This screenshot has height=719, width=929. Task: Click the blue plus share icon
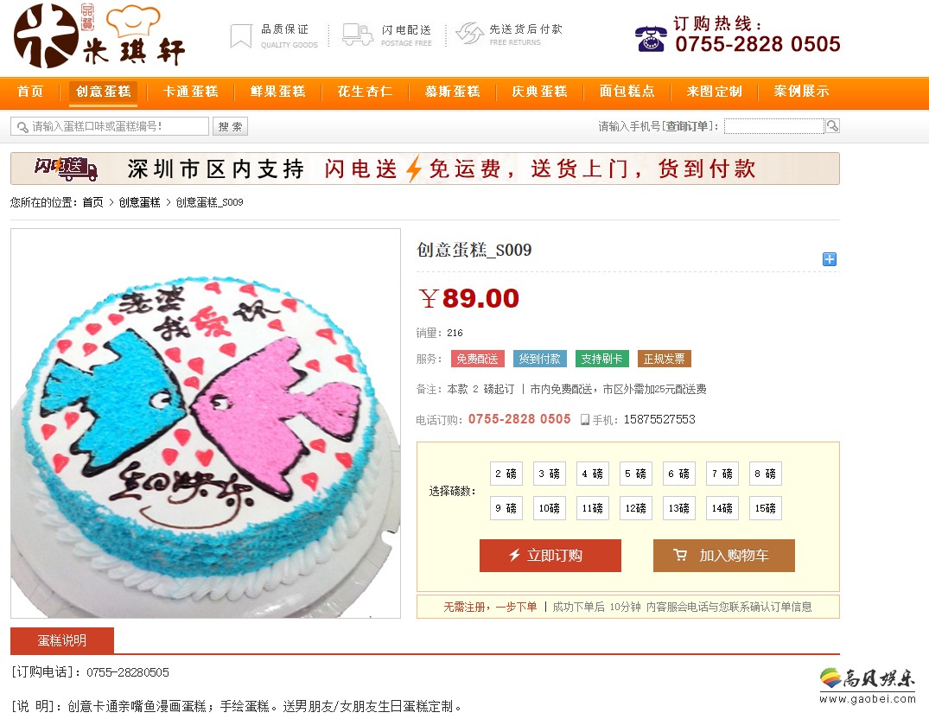click(x=830, y=258)
